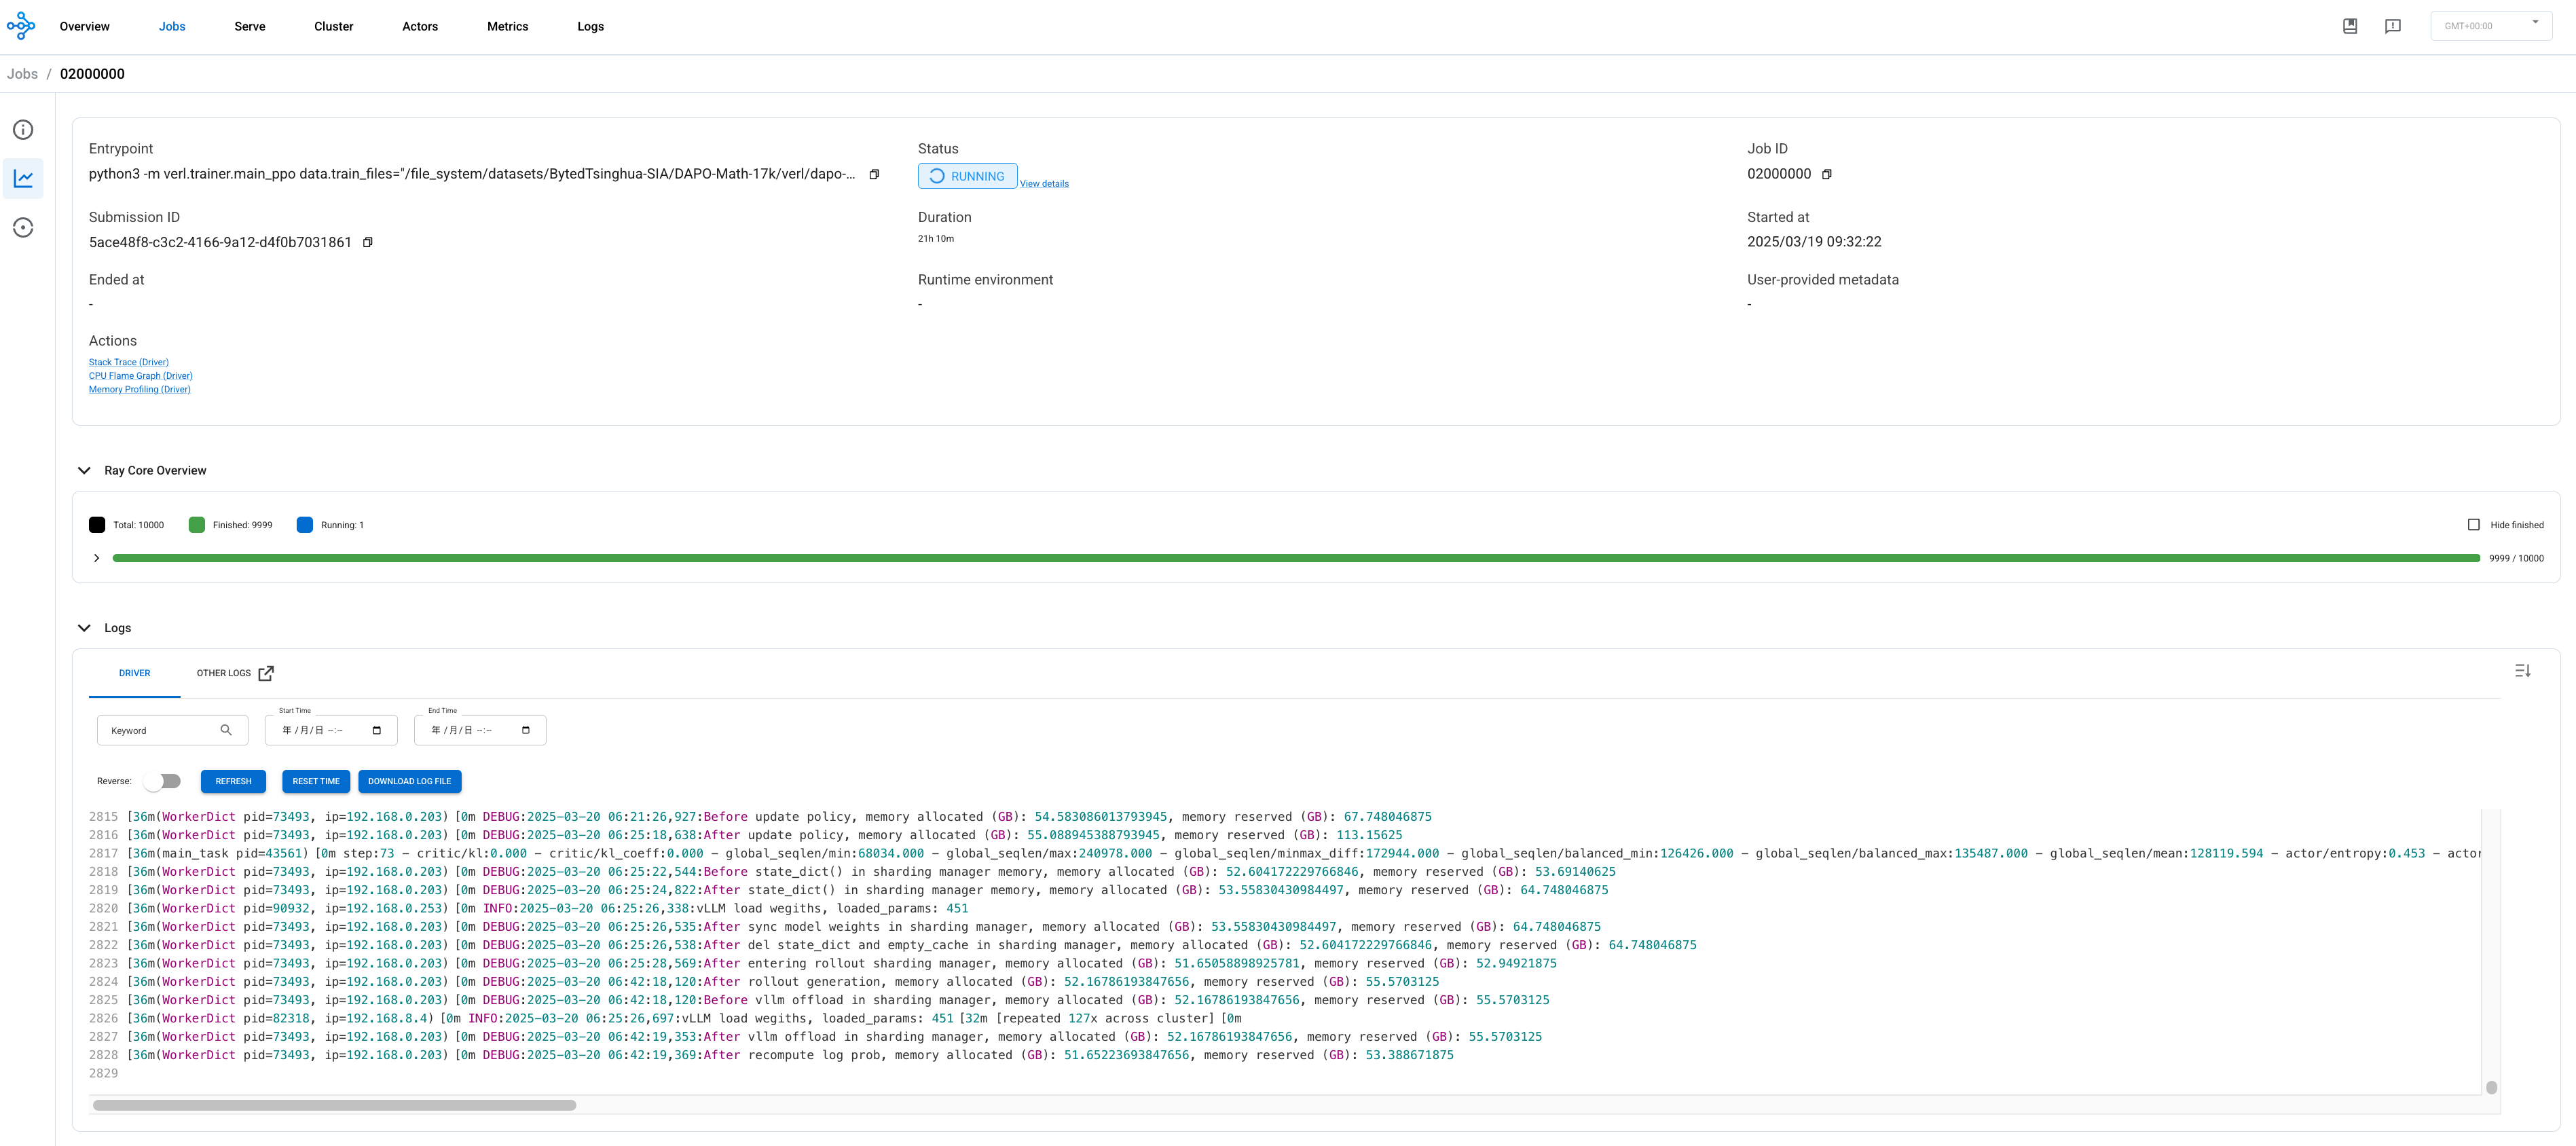
Task: Click the log wrap lines icon
Action: (x=2522, y=671)
